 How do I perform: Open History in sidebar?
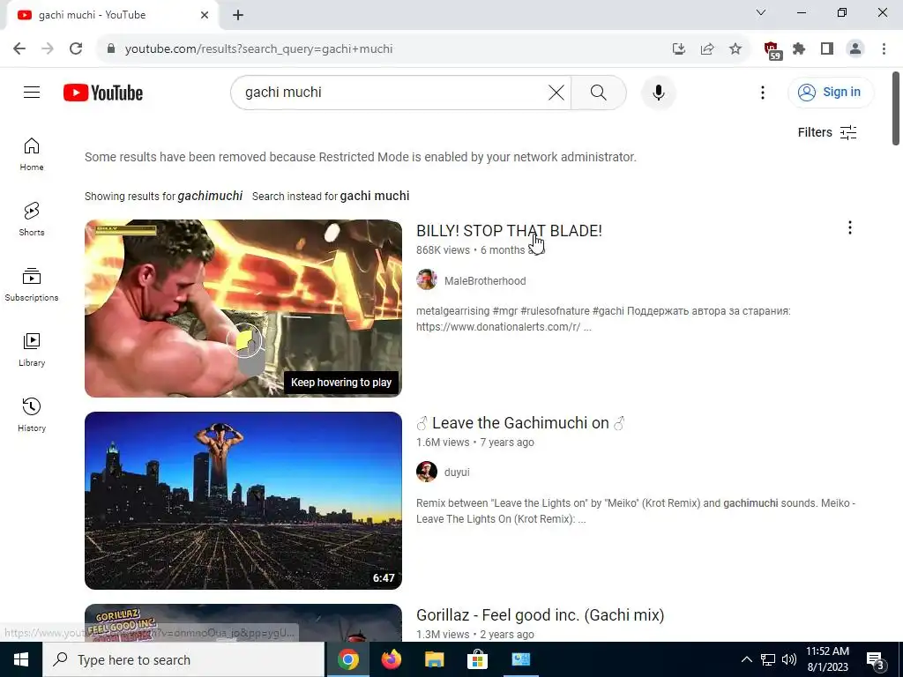(x=32, y=415)
